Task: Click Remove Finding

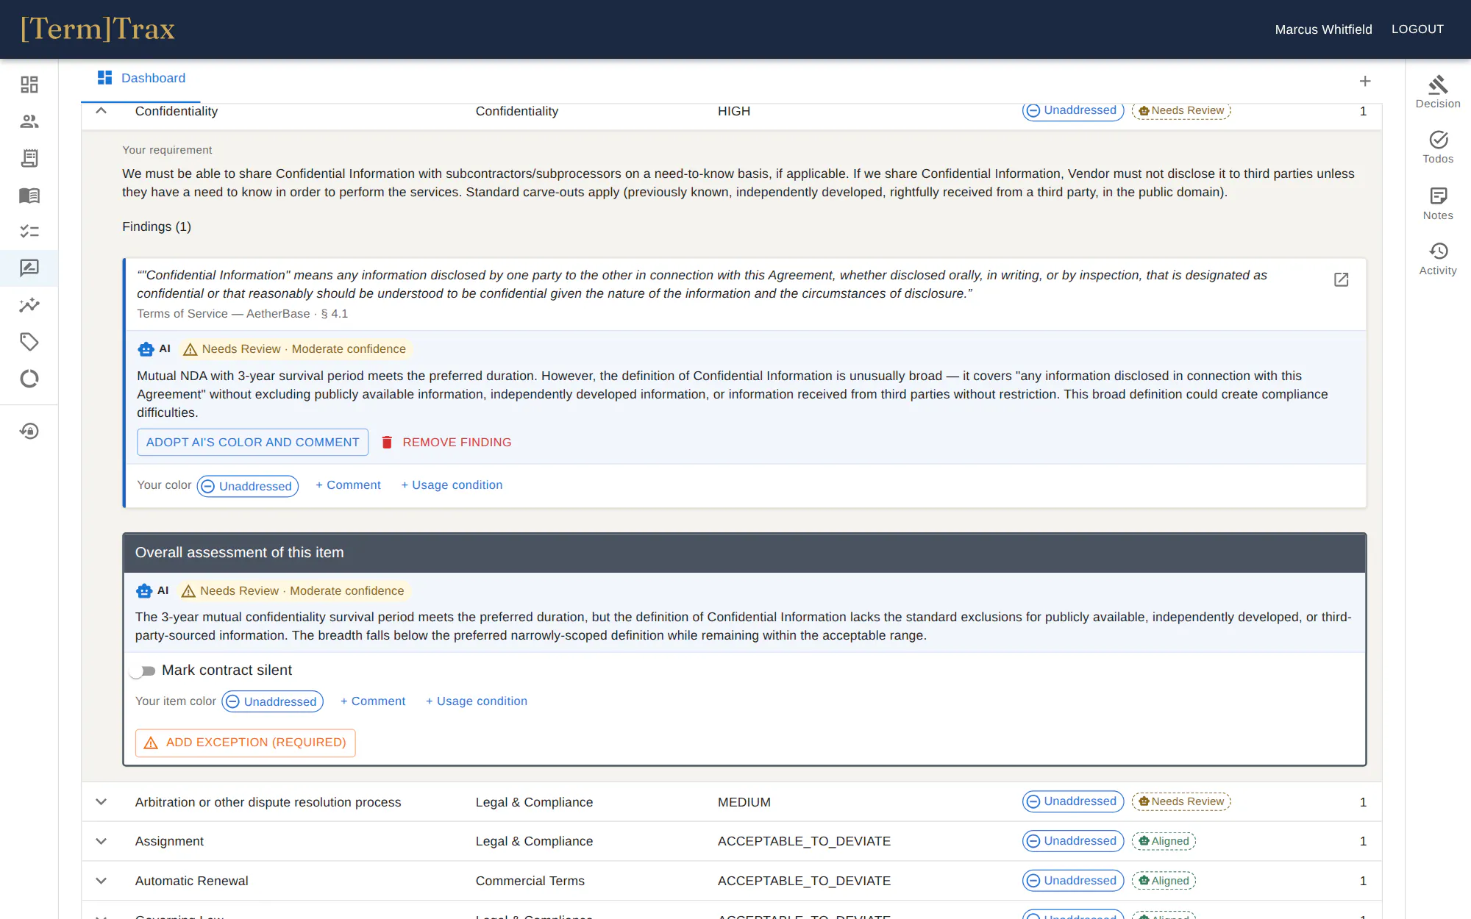Action: coord(446,442)
